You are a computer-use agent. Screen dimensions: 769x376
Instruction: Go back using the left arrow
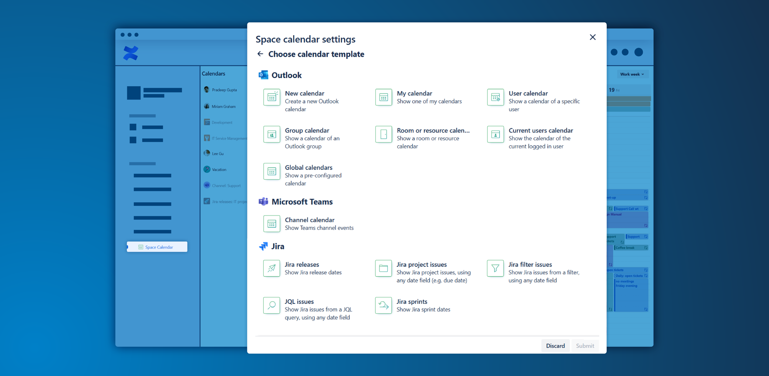(x=260, y=54)
